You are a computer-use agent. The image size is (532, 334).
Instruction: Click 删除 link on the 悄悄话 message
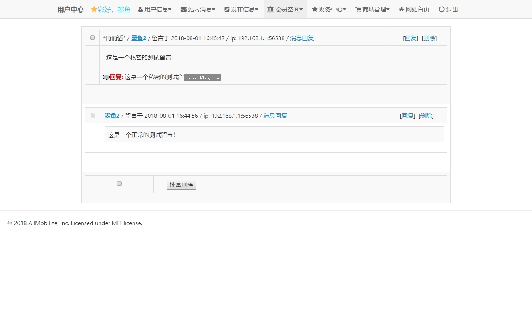tap(429, 38)
